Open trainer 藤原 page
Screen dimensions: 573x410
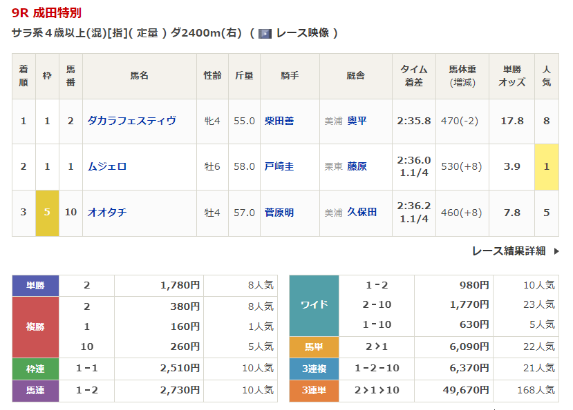(x=357, y=166)
